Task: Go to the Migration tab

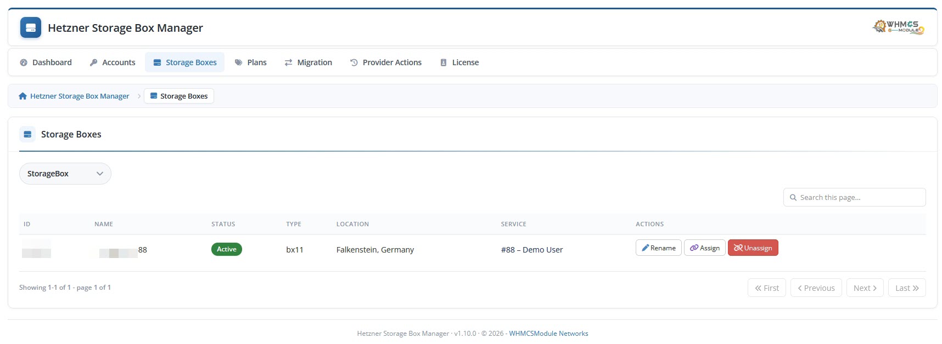Action: point(308,62)
